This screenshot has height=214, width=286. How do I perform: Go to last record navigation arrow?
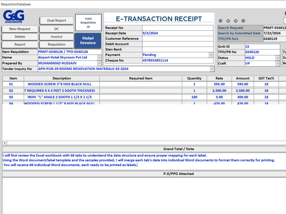pos(243,21)
